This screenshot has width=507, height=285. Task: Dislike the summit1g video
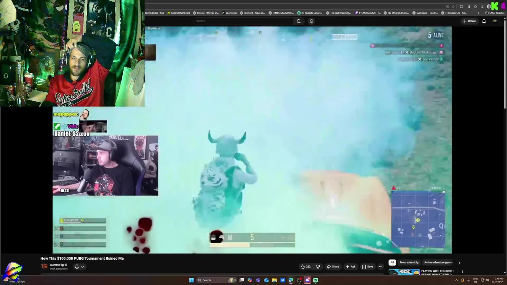[x=318, y=266]
